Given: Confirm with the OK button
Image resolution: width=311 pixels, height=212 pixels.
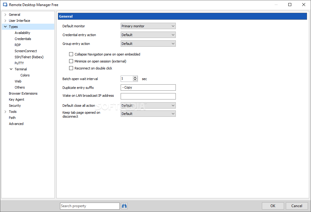Looking at the screenshot, I should click(273, 206).
